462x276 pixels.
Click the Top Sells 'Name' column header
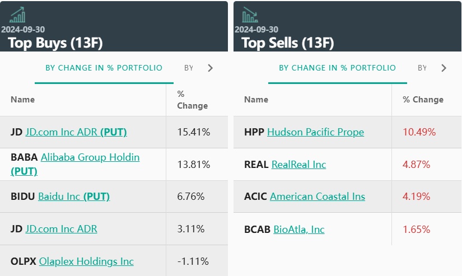[256, 100]
